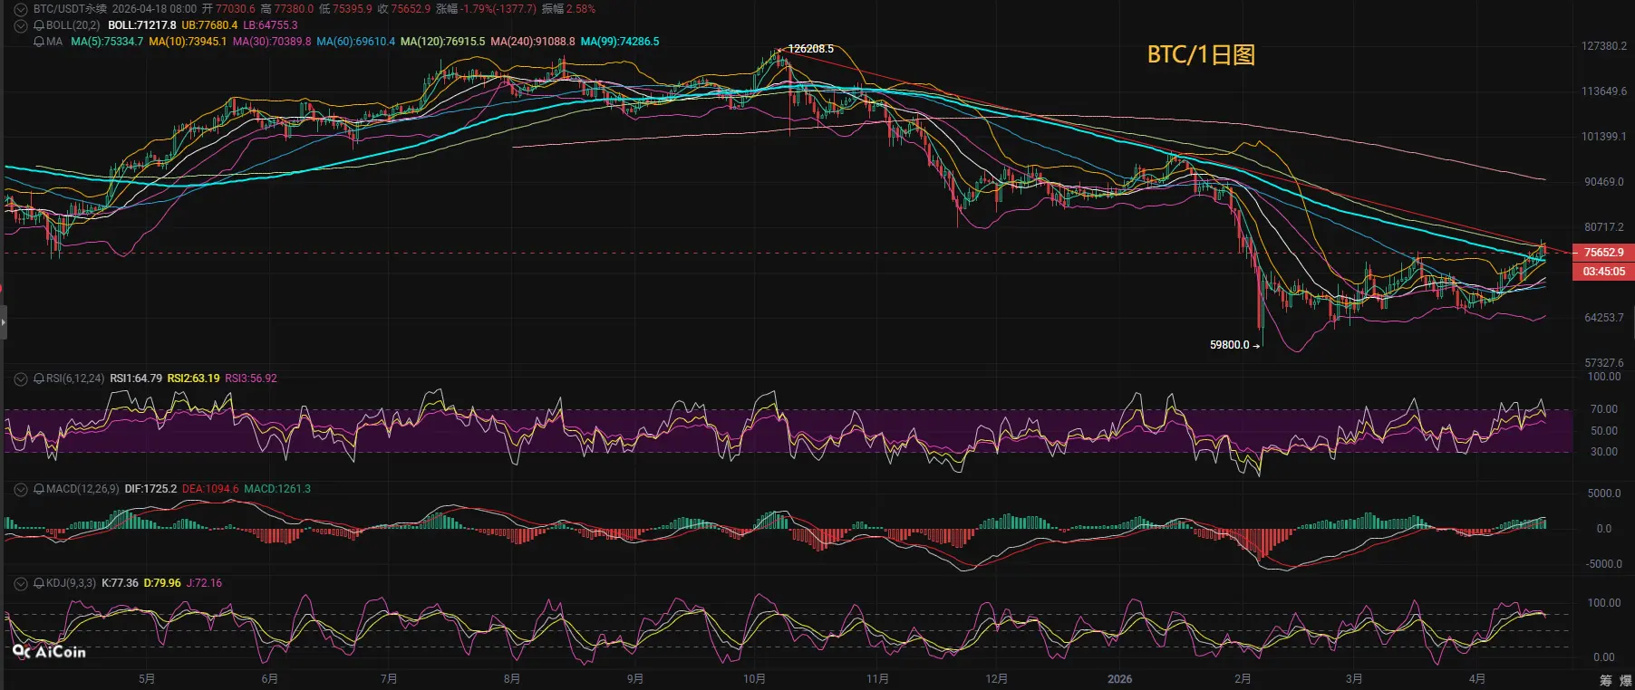Click the RSI2:63.19 reading
Image resolution: width=1635 pixels, height=690 pixels.
pos(194,379)
